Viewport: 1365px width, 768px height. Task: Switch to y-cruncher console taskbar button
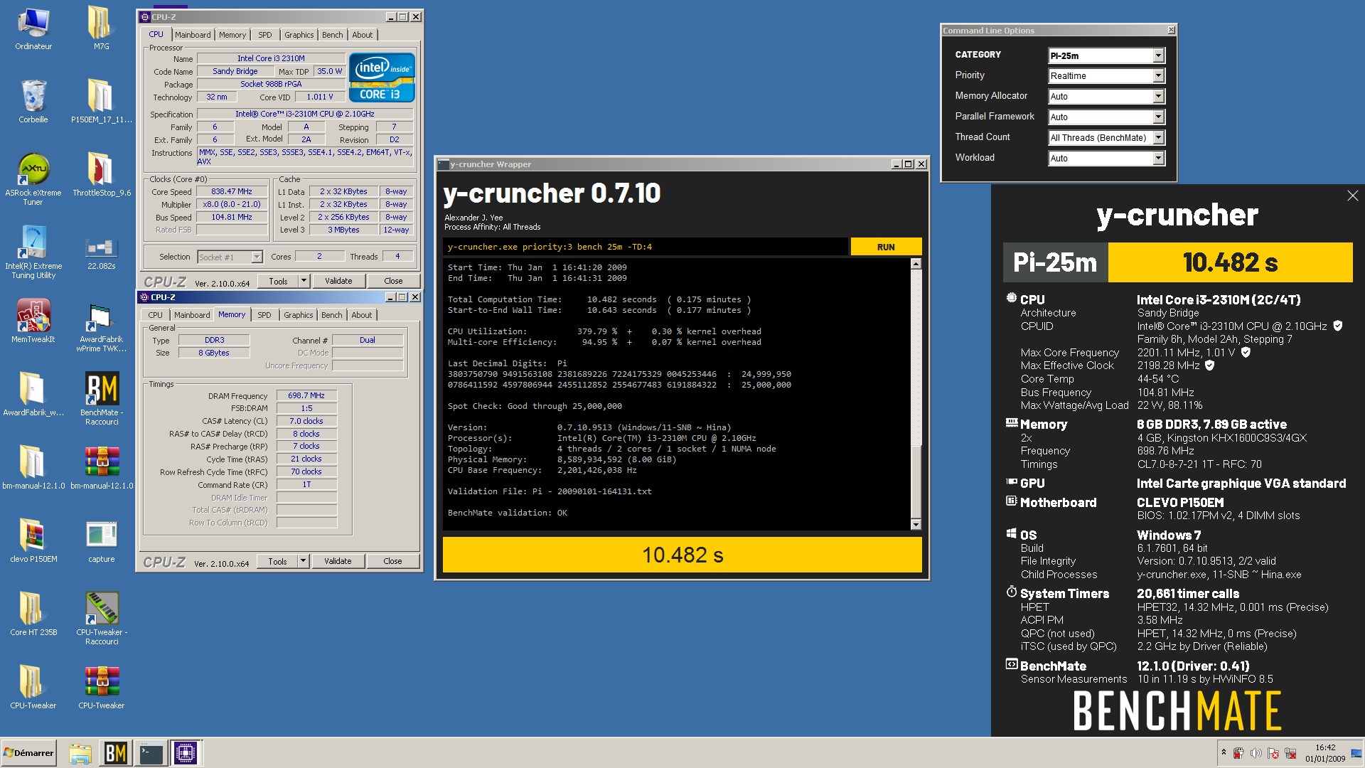coord(151,753)
